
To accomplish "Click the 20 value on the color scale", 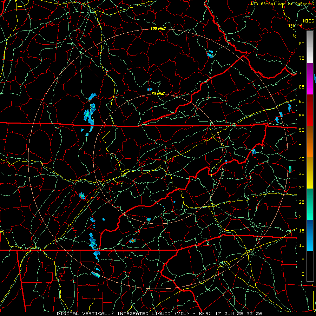I will 302,216.
